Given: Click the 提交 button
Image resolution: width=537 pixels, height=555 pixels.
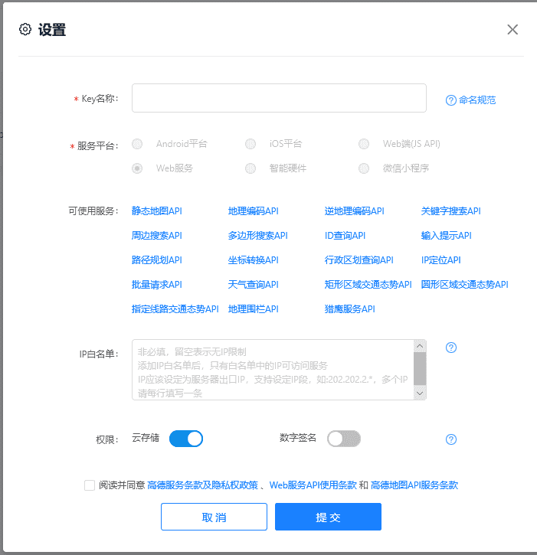Looking at the screenshot, I should [328, 517].
